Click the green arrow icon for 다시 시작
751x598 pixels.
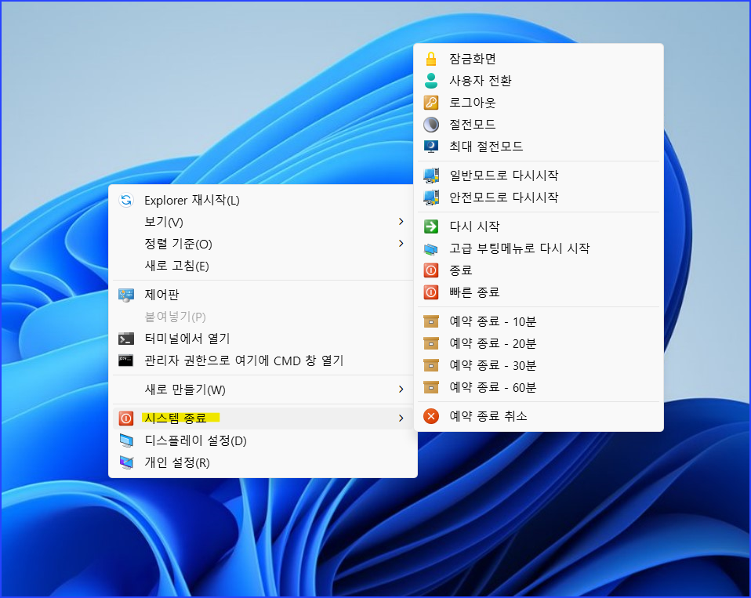pyautogui.click(x=431, y=227)
